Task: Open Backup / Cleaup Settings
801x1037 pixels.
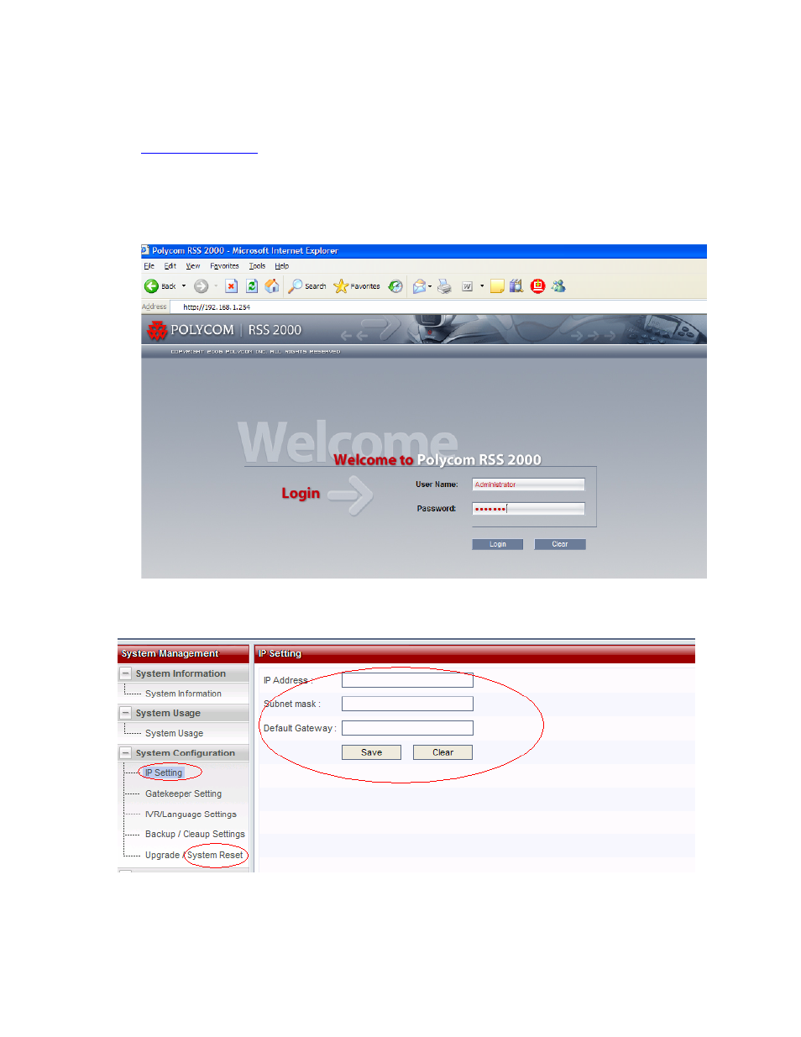Action: coord(195,835)
